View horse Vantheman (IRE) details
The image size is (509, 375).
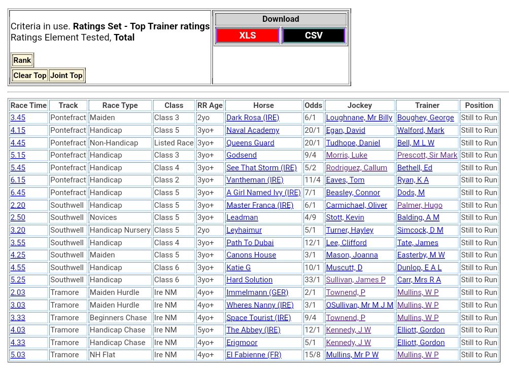click(255, 180)
